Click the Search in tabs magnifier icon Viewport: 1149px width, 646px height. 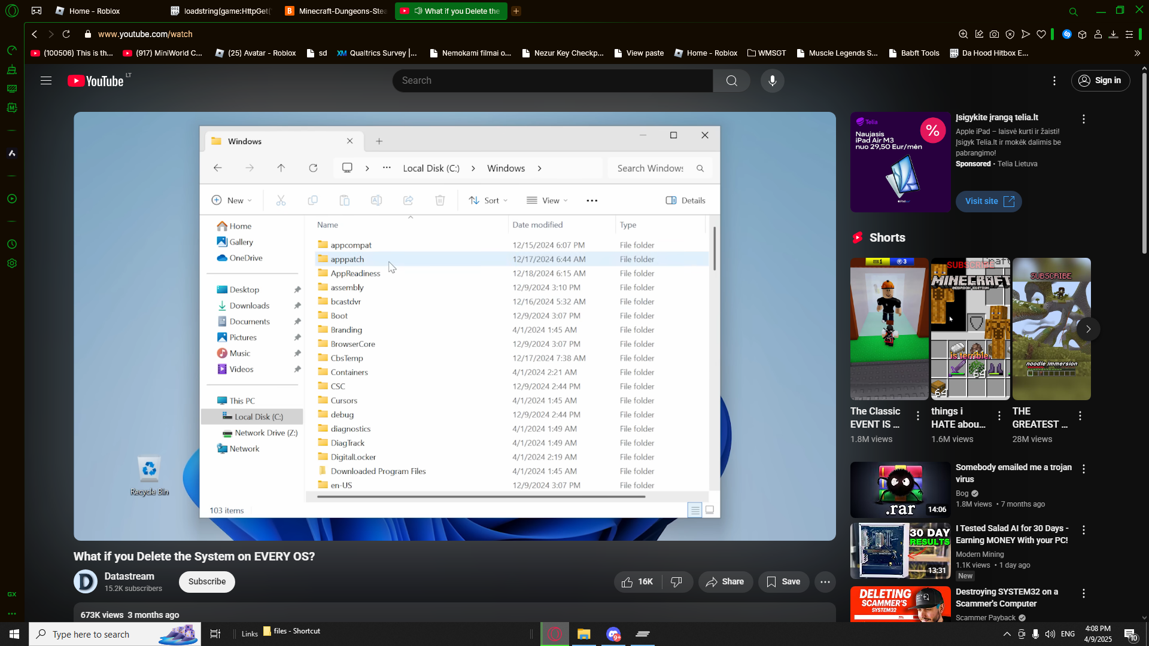click(x=1073, y=11)
